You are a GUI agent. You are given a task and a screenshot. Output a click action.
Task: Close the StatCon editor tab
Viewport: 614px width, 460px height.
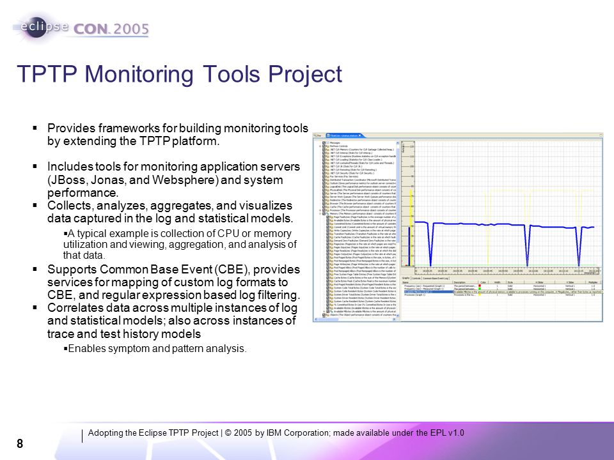coord(360,135)
